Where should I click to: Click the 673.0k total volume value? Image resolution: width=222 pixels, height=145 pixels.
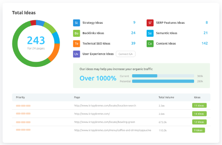pos(163,122)
